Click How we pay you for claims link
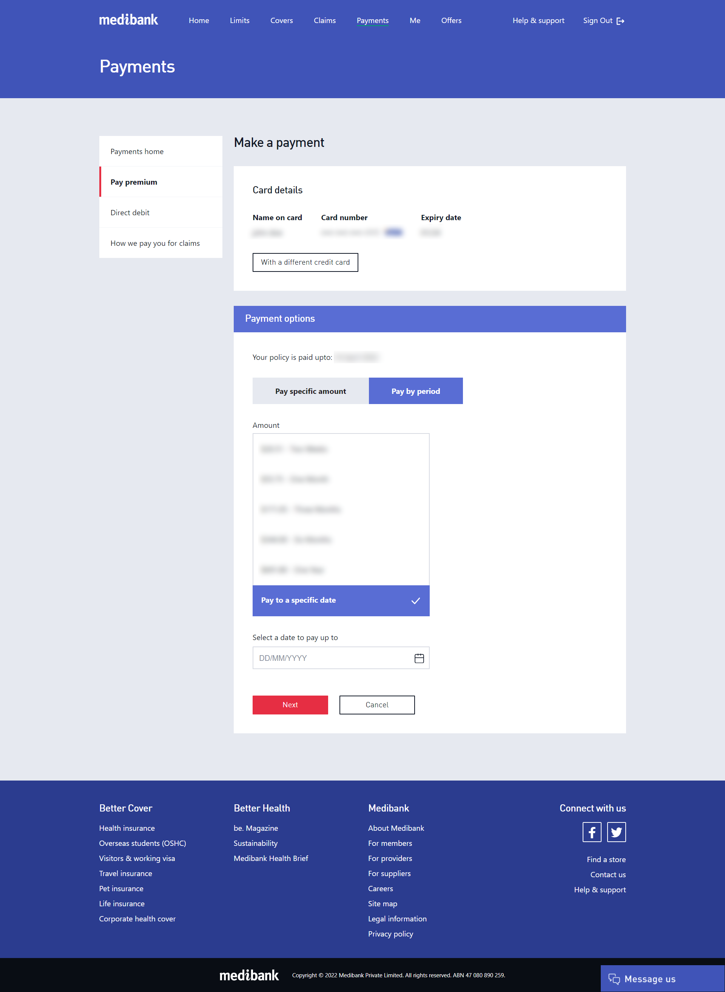The image size is (725, 992). (154, 242)
